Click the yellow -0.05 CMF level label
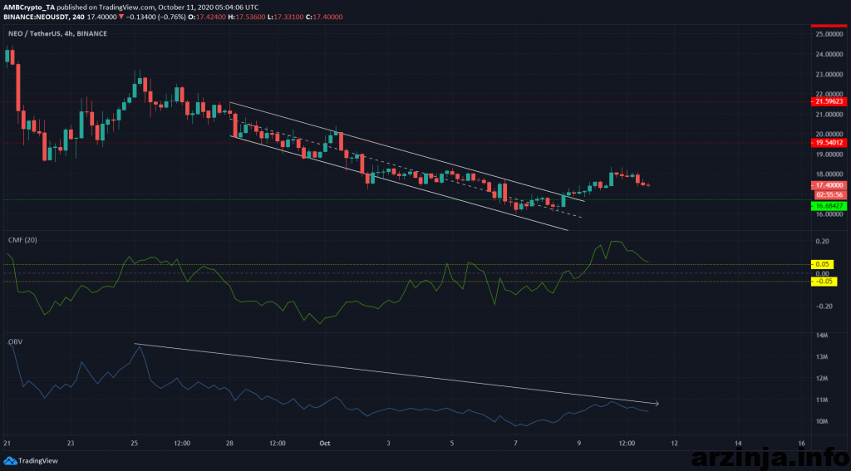 point(824,282)
